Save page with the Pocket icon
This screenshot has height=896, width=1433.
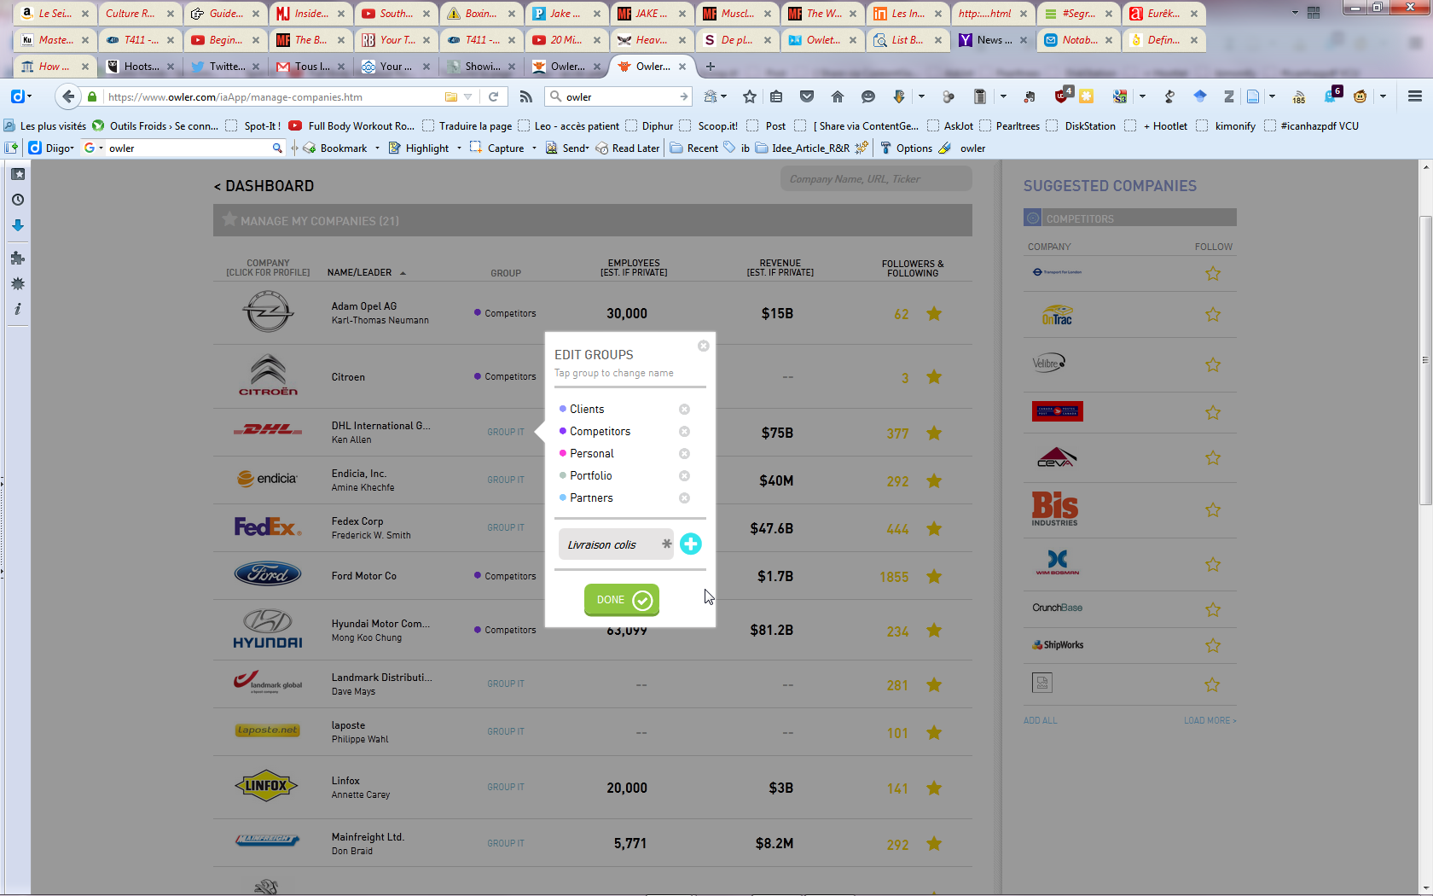(807, 96)
